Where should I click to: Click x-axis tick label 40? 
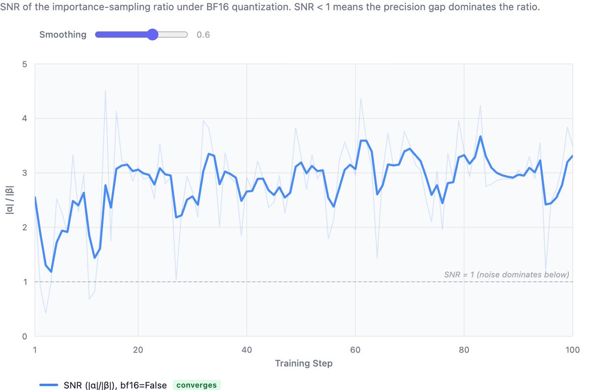247,350
